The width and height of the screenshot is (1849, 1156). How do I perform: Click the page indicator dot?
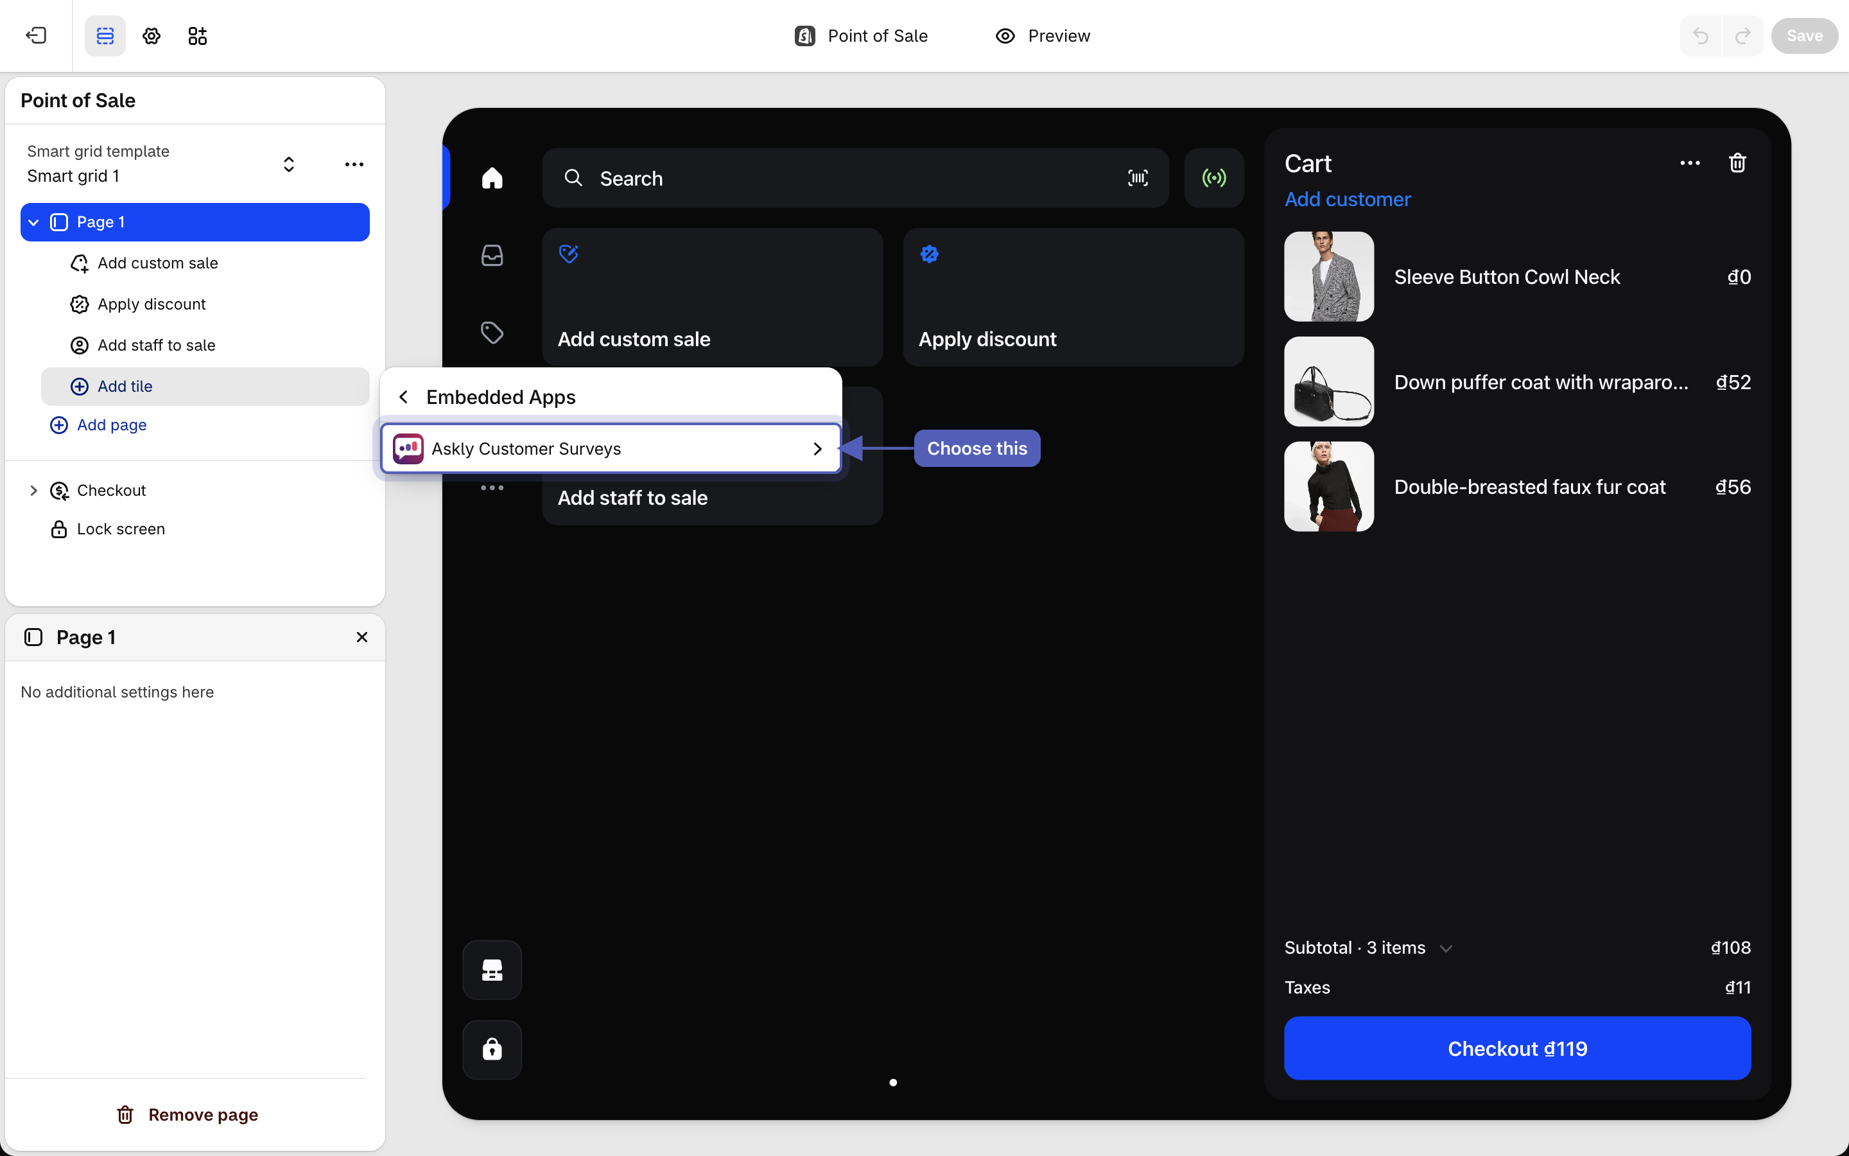click(x=893, y=1083)
